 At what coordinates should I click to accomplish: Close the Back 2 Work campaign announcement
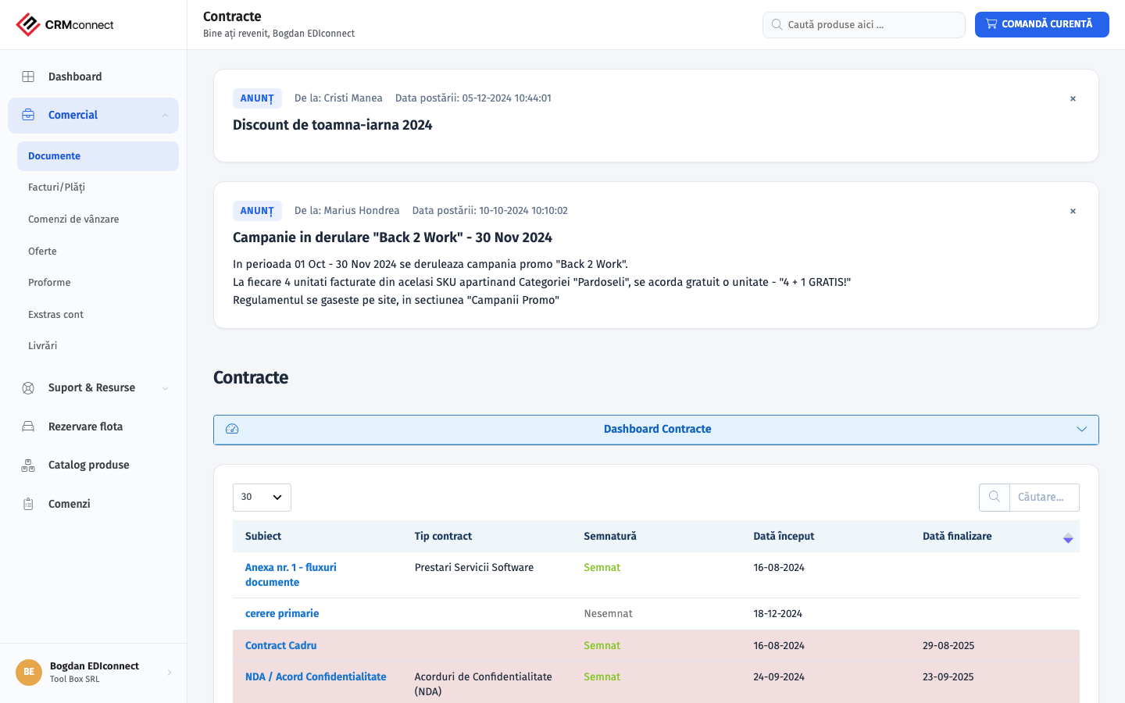pyautogui.click(x=1073, y=211)
